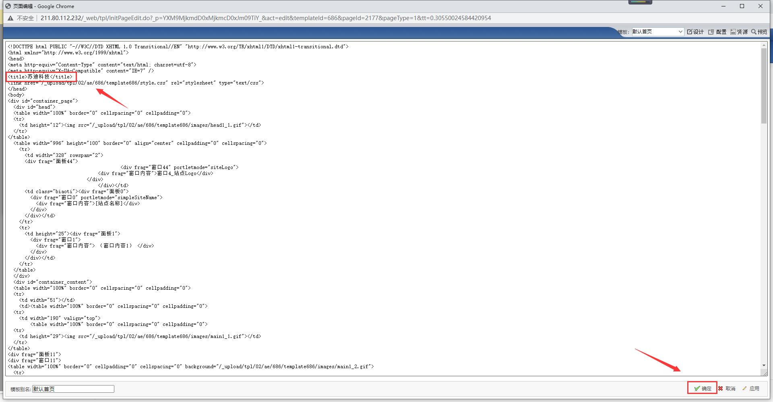This screenshot has height=402, width=773.
Task: Click the line with container_content div
Action: point(52,282)
